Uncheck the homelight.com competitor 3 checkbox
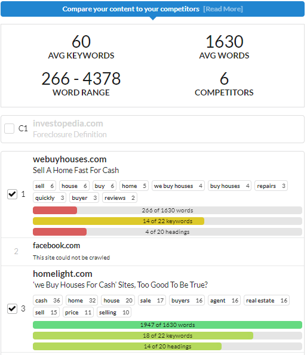This screenshot has height=355, width=307. tap(12, 308)
